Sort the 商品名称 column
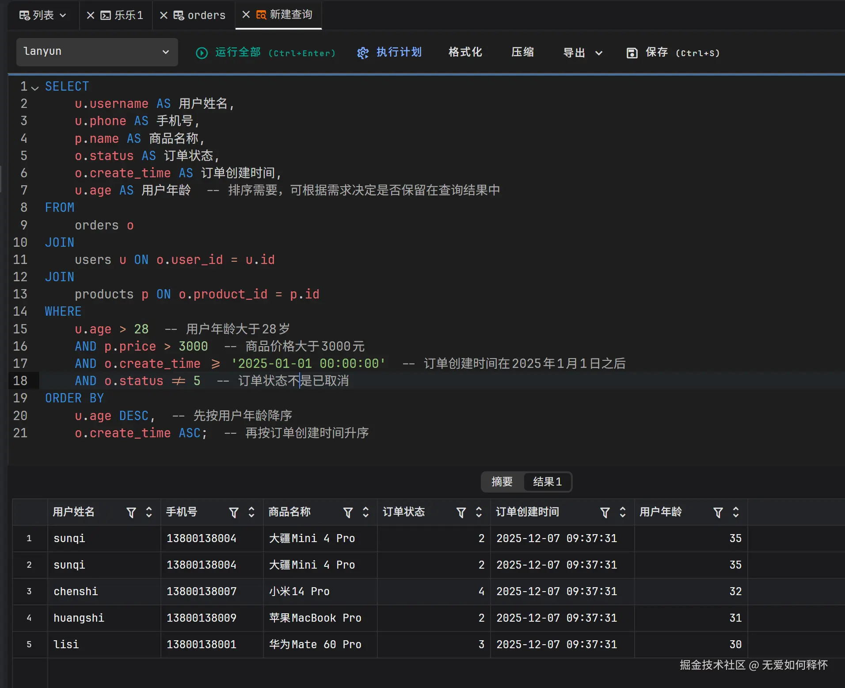Image resolution: width=845 pixels, height=688 pixels. click(365, 512)
